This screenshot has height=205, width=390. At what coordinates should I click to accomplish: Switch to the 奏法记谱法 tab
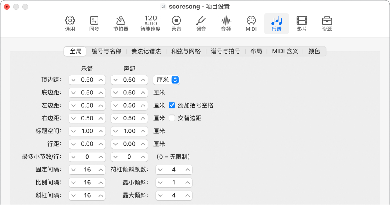(x=146, y=51)
